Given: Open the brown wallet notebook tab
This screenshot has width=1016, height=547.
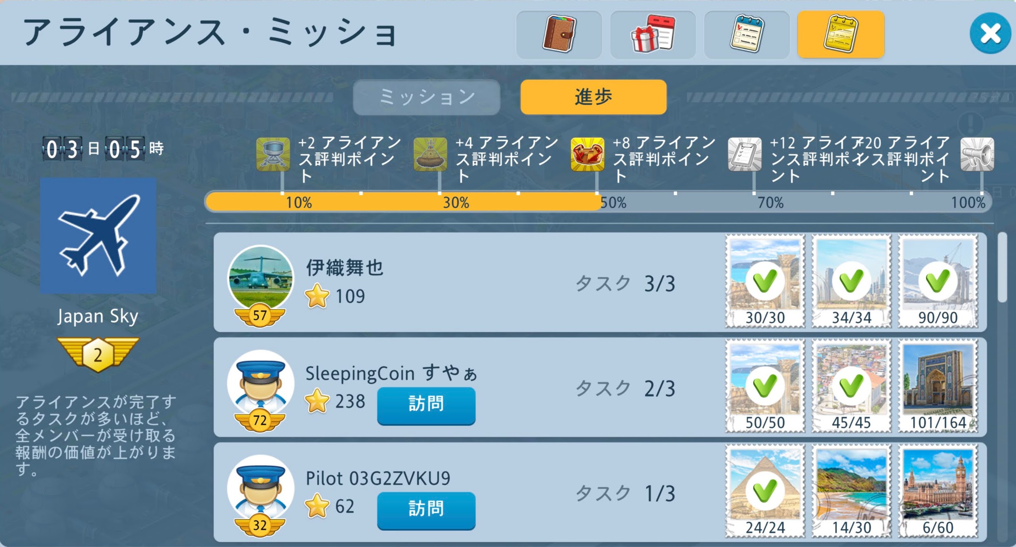Looking at the screenshot, I should click(x=559, y=35).
